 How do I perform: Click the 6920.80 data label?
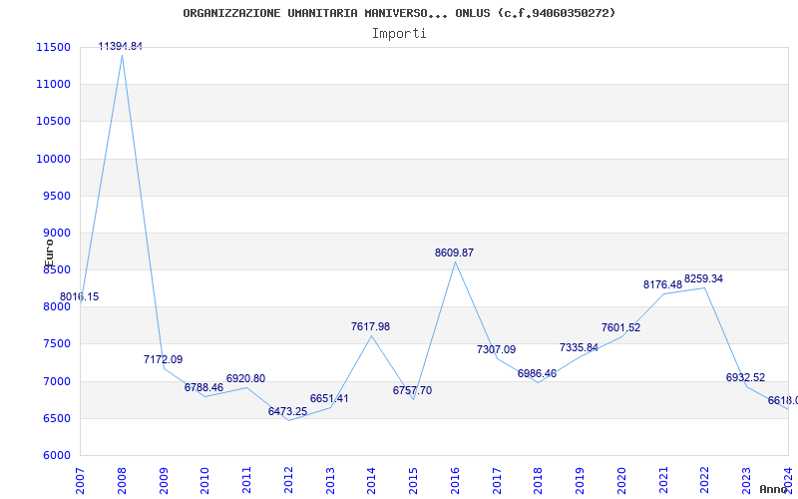pyautogui.click(x=245, y=379)
